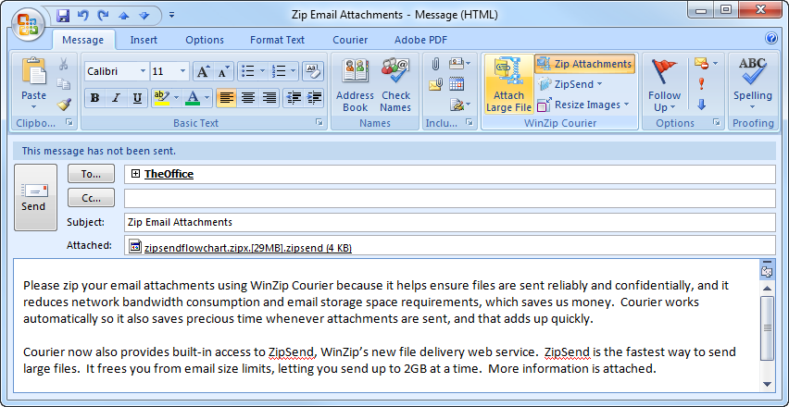This screenshot has width=789, height=407.
Task: Undo the last action in the quick access toolbar
Action: (x=83, y=16)
